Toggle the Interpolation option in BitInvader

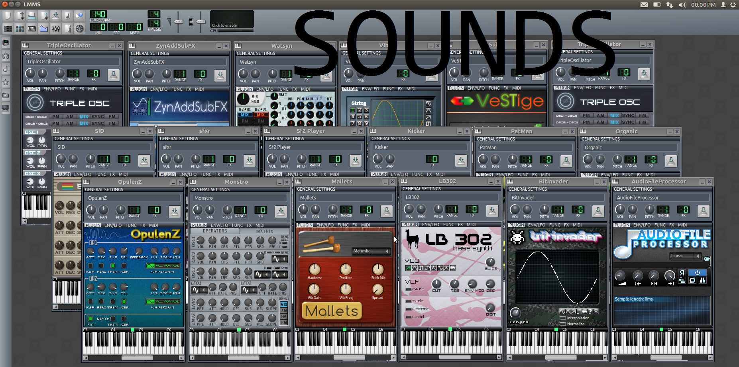563,318
